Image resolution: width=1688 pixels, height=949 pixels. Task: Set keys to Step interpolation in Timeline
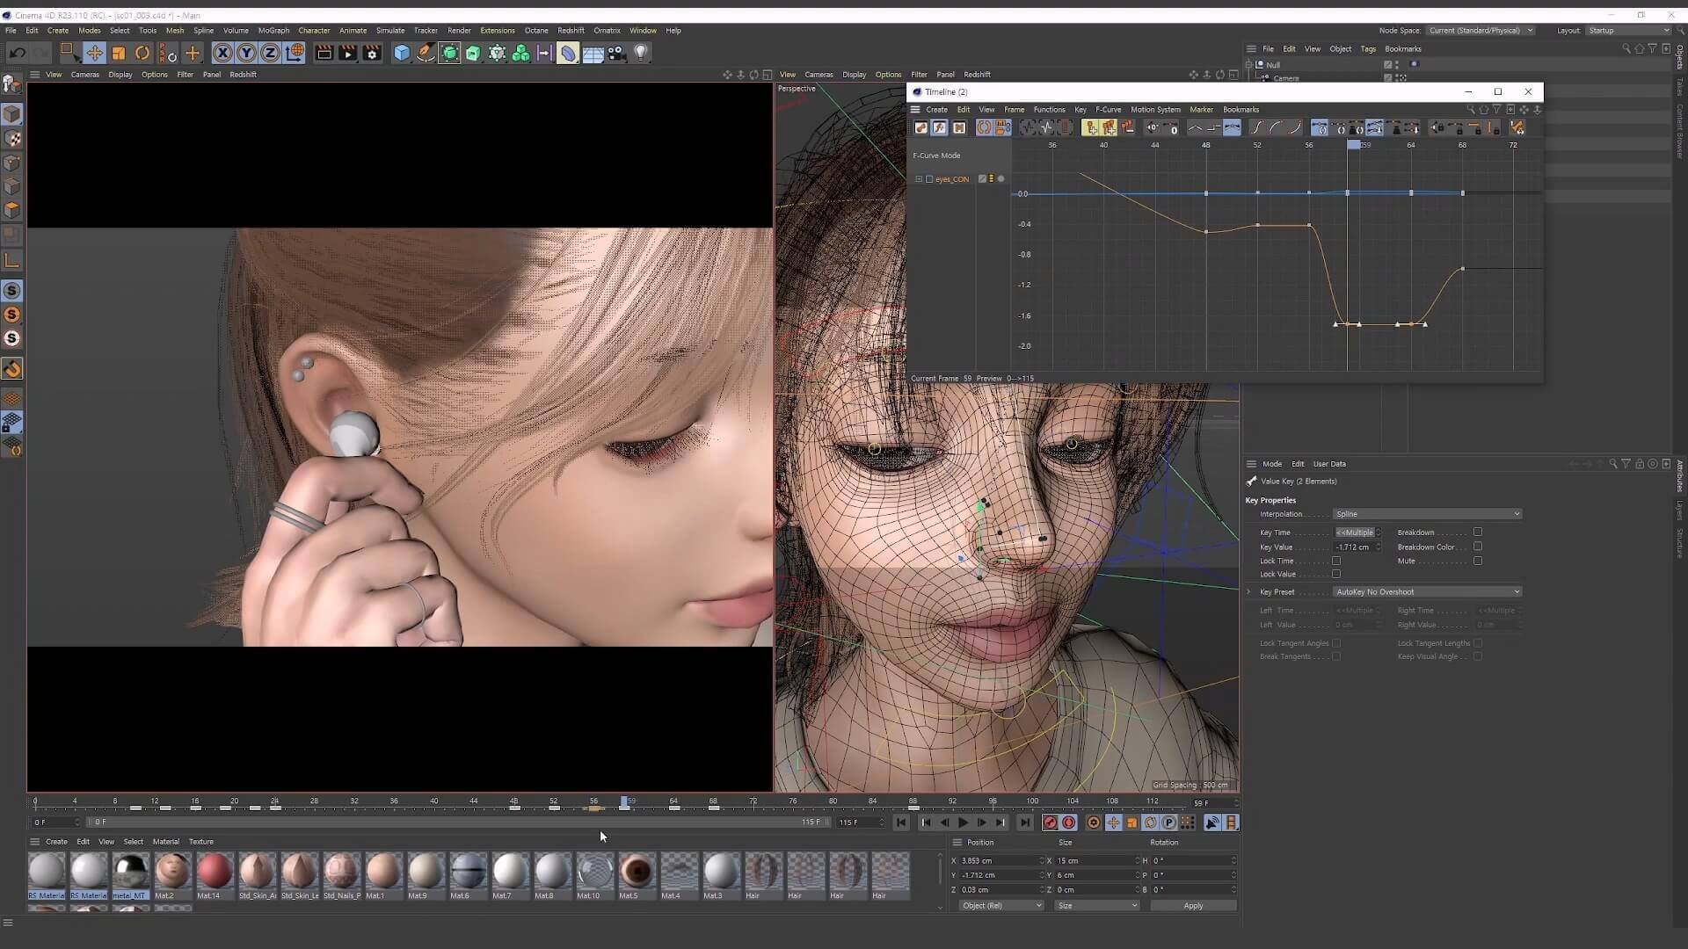(1213, 127)
